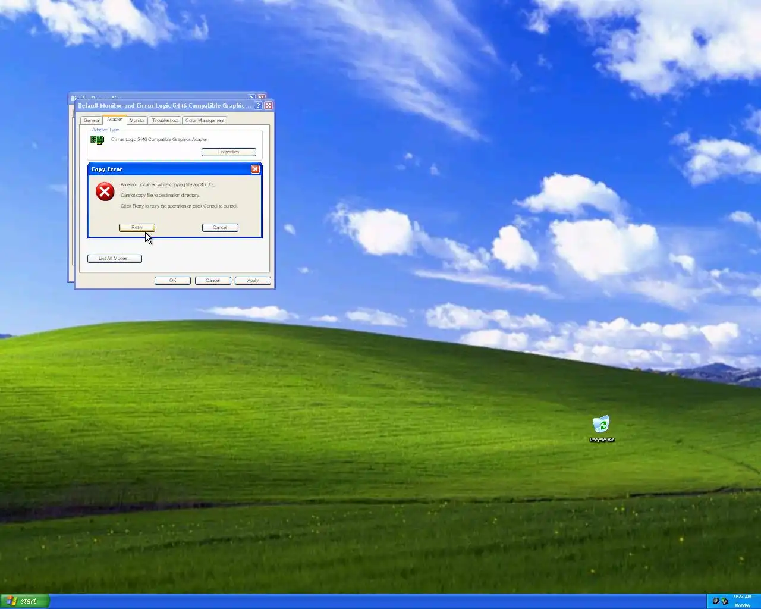
Task: Go to the Color Management tab
Action: (x=205, y=120)
